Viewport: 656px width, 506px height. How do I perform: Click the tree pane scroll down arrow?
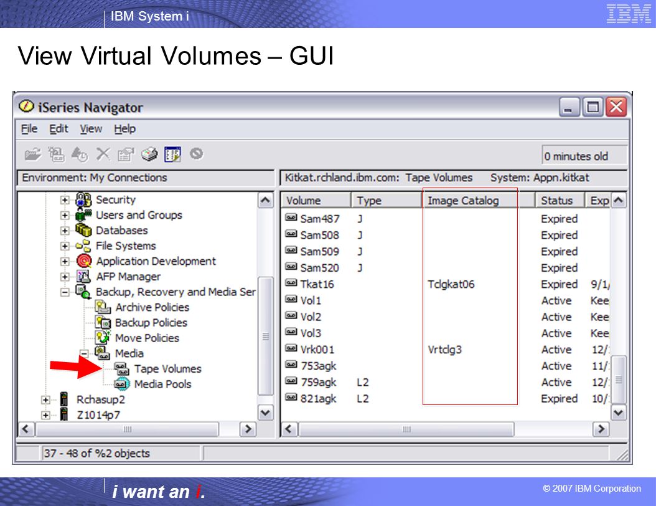pos(265,413)
